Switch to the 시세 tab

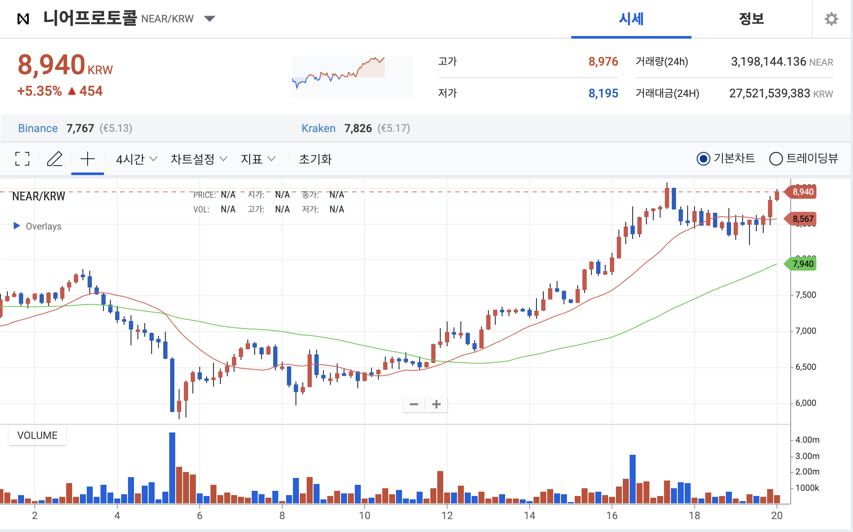(631, 19)
